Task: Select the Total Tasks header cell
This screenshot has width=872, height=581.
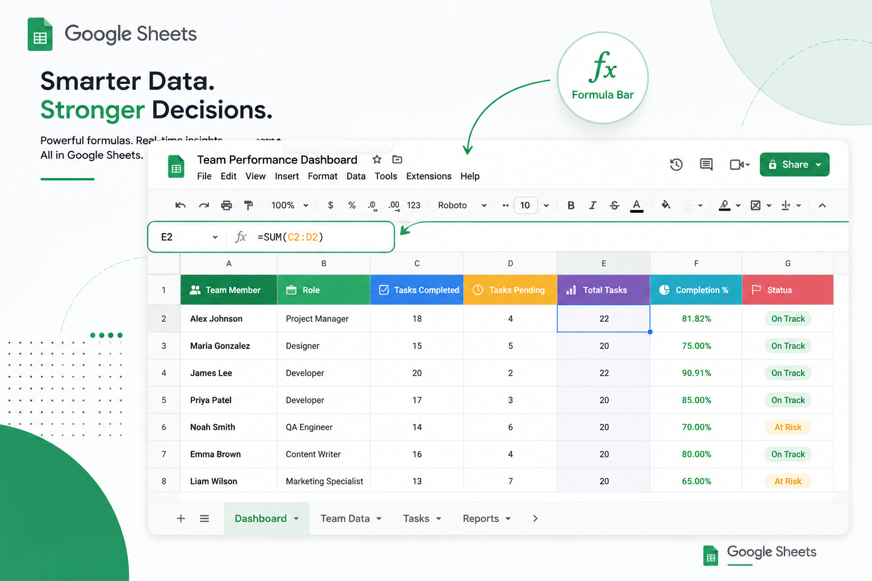Action: 603,290
